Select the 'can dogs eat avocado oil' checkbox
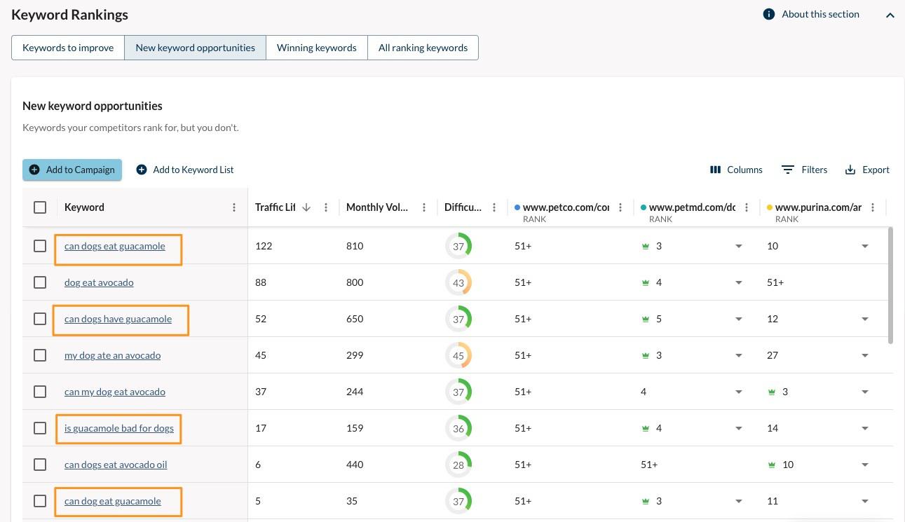 (x=40, y=465)
